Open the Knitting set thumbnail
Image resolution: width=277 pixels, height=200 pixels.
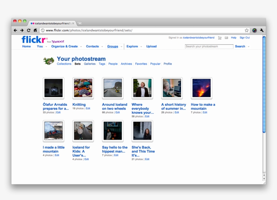(83, 88)
